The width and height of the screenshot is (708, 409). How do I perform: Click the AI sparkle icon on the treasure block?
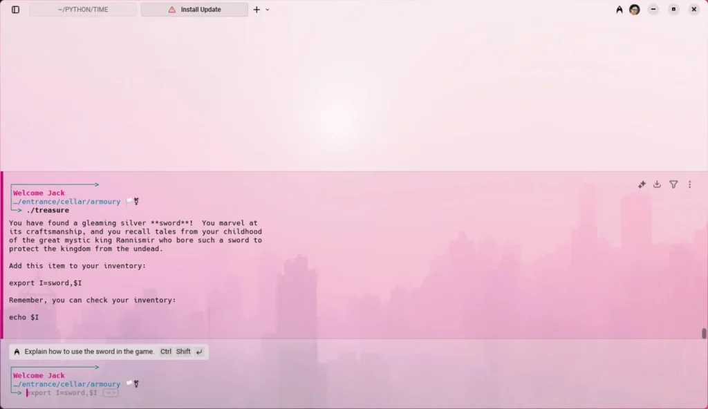642,184
